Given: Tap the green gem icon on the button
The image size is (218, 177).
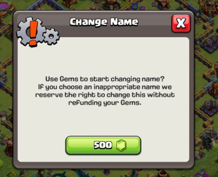Looking at the screenshot, I should coord(121,145).
